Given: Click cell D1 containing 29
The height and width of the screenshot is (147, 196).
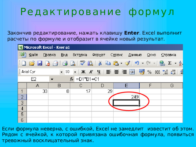Looking at the screenshot, I should [103, 91].
